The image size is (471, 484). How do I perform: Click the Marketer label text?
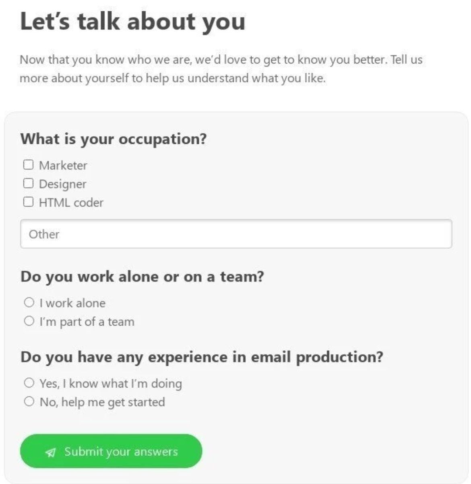[63, 165]
